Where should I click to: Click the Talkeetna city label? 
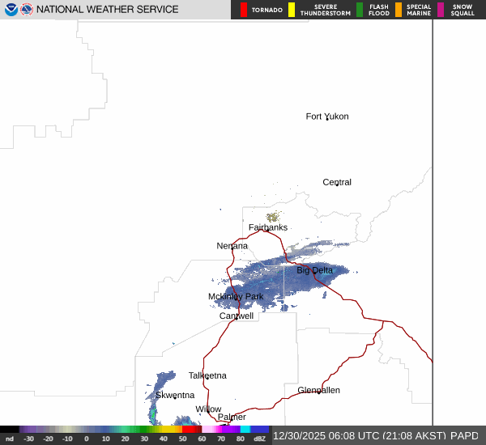(207, 375)
